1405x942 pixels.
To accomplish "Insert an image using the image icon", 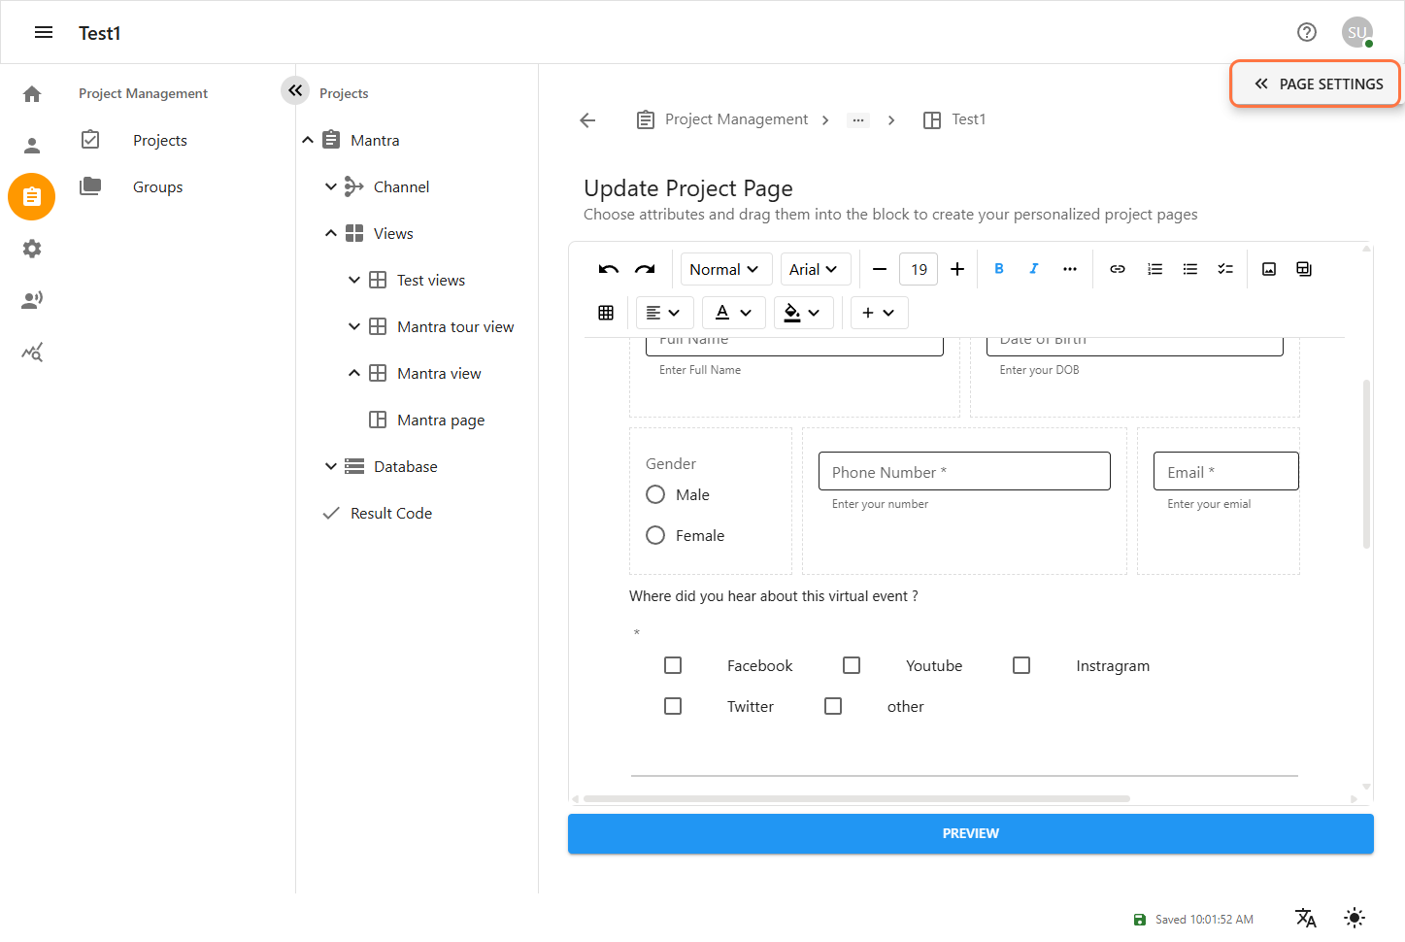I will pos(1269,269).
